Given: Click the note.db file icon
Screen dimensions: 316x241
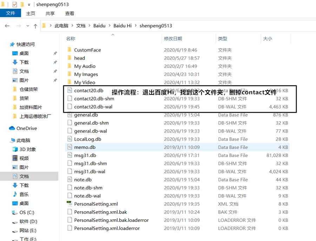Looking at the screenshot, I should point(70,179).
